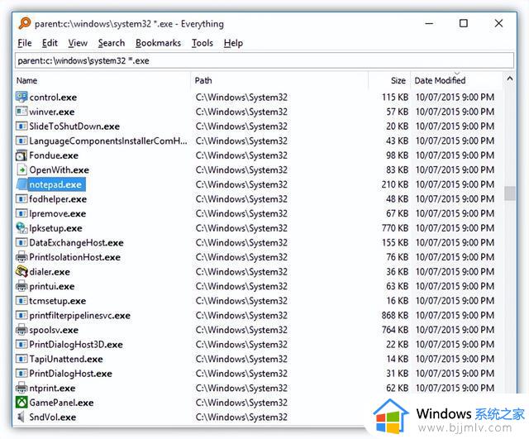Click the 868 KB size cell

tap(395, 316)
